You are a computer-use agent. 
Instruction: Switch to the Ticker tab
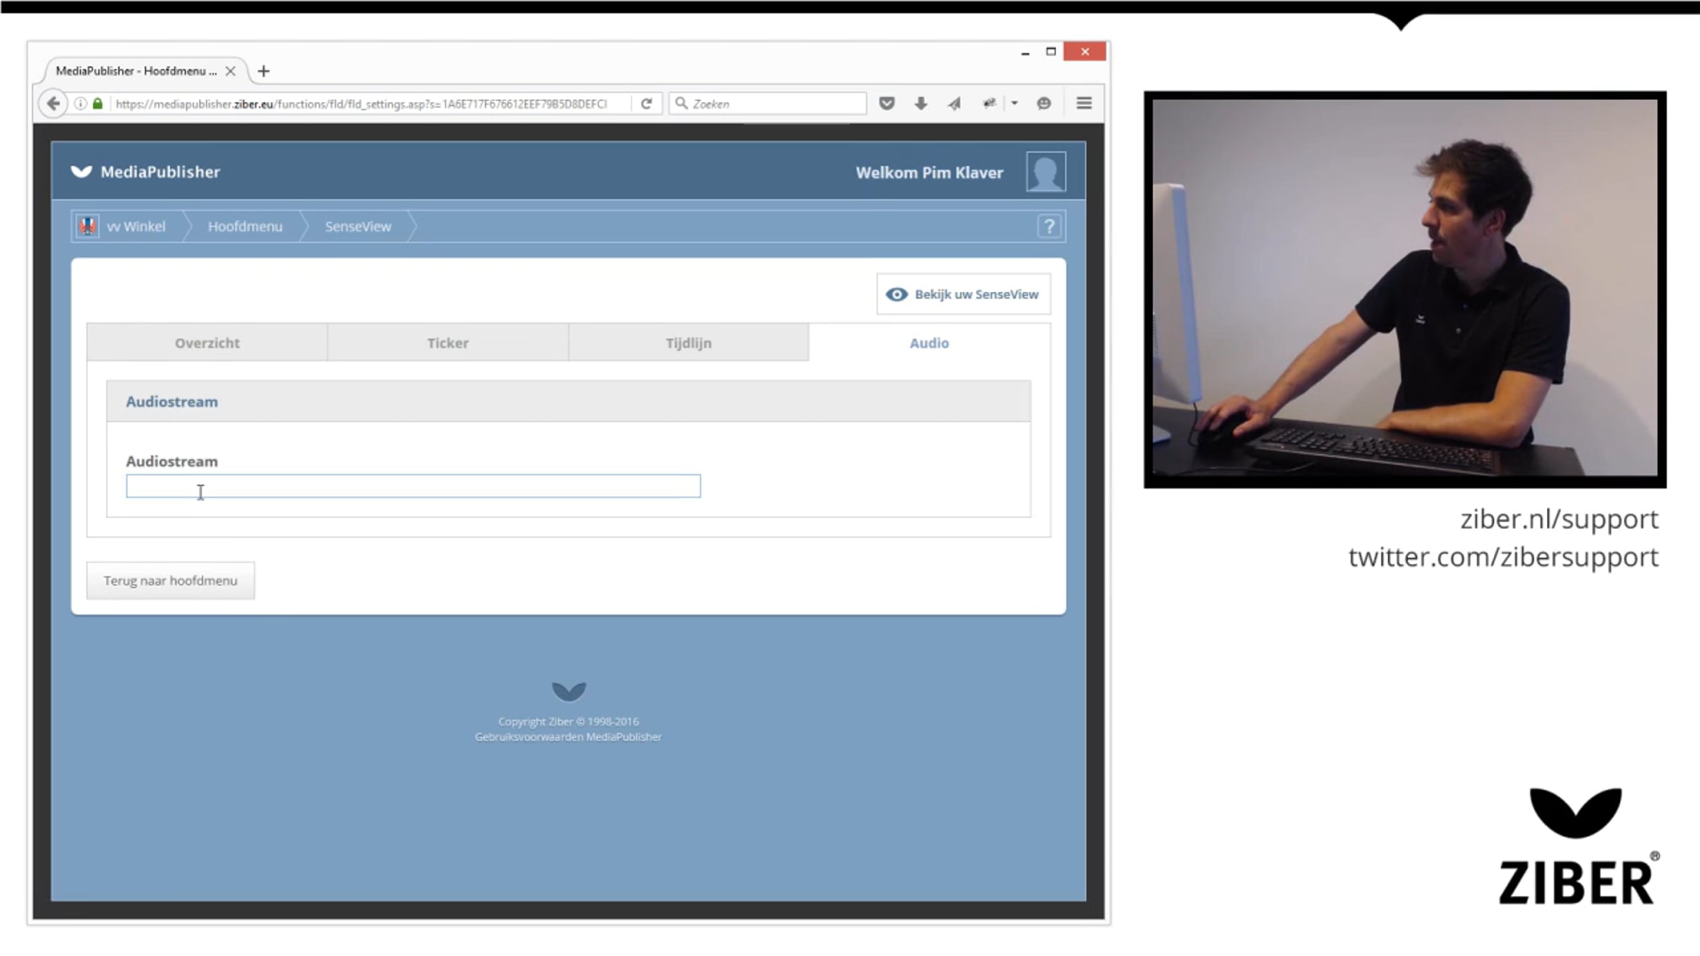click(448, 343)
